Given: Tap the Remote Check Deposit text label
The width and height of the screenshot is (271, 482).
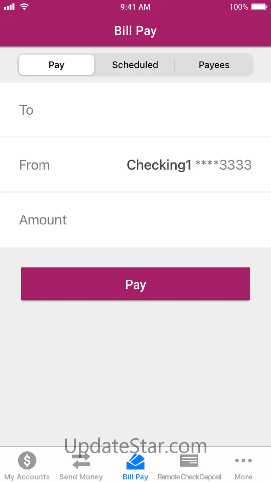Looking at the screenshot, I should [x=189, y=477].
